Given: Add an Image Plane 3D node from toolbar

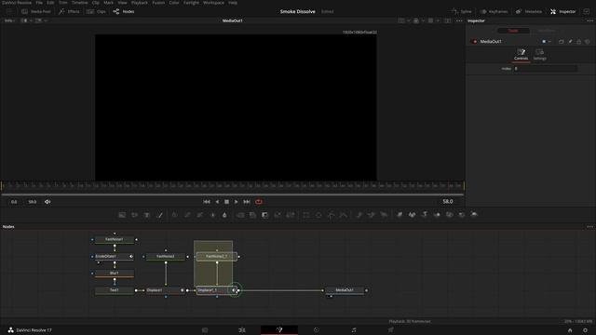Looking at the screenshot, I should point(400,215).
